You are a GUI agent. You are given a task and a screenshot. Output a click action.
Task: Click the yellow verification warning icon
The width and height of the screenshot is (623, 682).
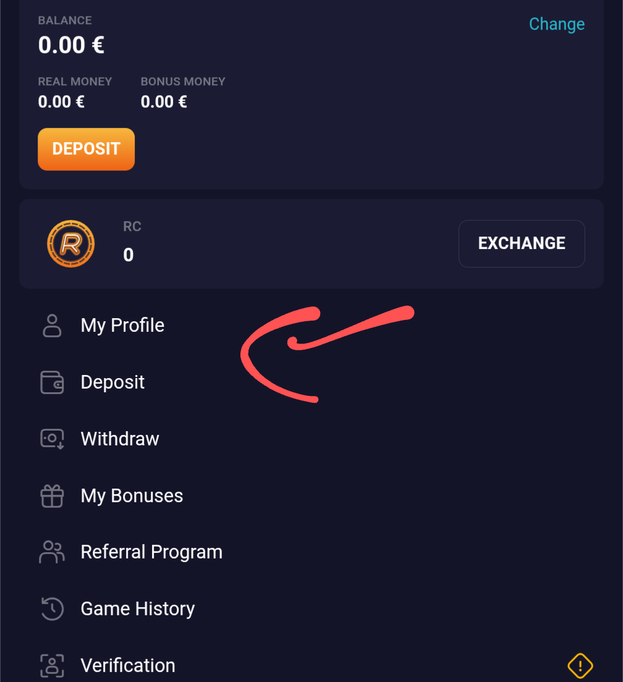point(580,665)
